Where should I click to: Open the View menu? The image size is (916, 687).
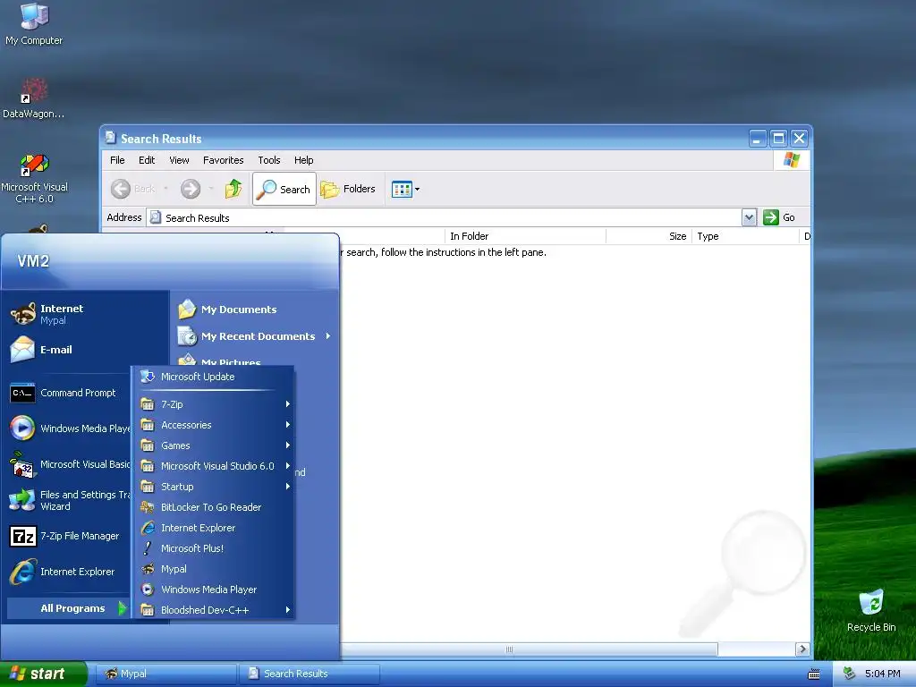pyautogui.click(x=179, y=160)
